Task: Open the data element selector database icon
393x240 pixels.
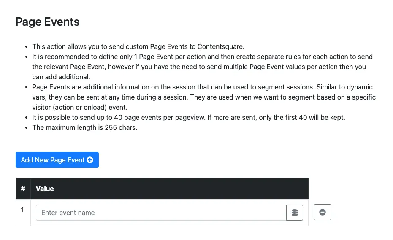Action: pyautogui.click(x=295, y=213)
